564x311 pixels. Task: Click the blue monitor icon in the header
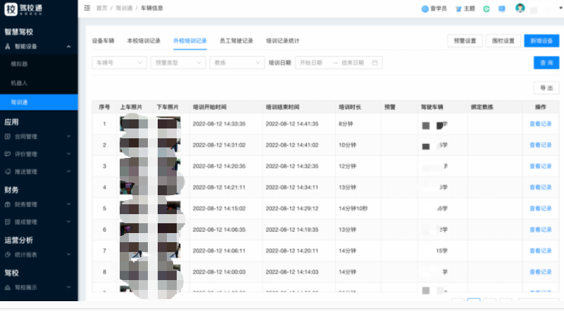[x=501, y=9]
